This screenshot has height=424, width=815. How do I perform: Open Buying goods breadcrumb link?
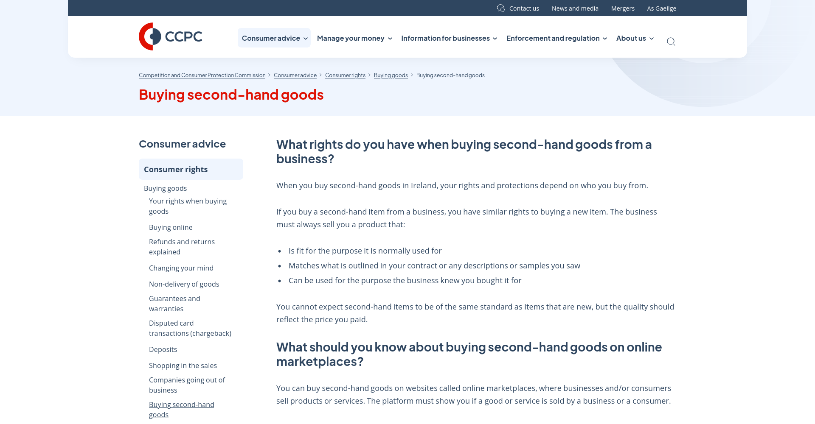[391, 75]
